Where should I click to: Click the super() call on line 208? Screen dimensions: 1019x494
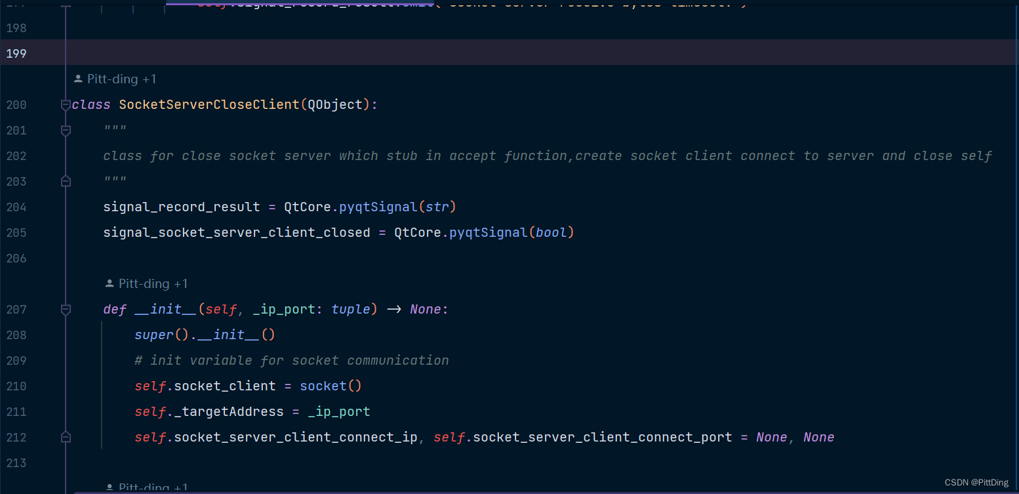162,335
